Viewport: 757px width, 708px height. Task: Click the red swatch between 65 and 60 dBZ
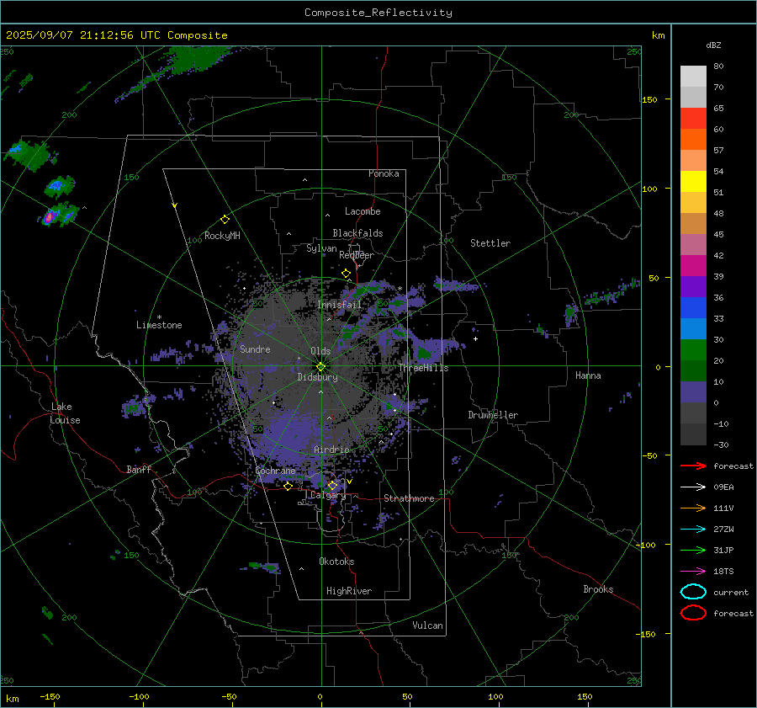click(x=693, y=119)
